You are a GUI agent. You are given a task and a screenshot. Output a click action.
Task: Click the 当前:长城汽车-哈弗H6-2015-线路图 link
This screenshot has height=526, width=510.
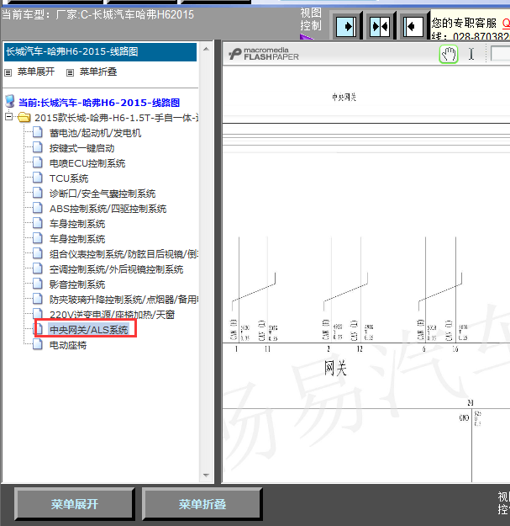click(99, 103)
